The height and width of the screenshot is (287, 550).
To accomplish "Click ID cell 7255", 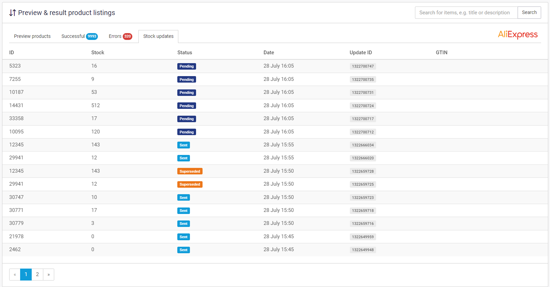I will (x=15, y=79).
